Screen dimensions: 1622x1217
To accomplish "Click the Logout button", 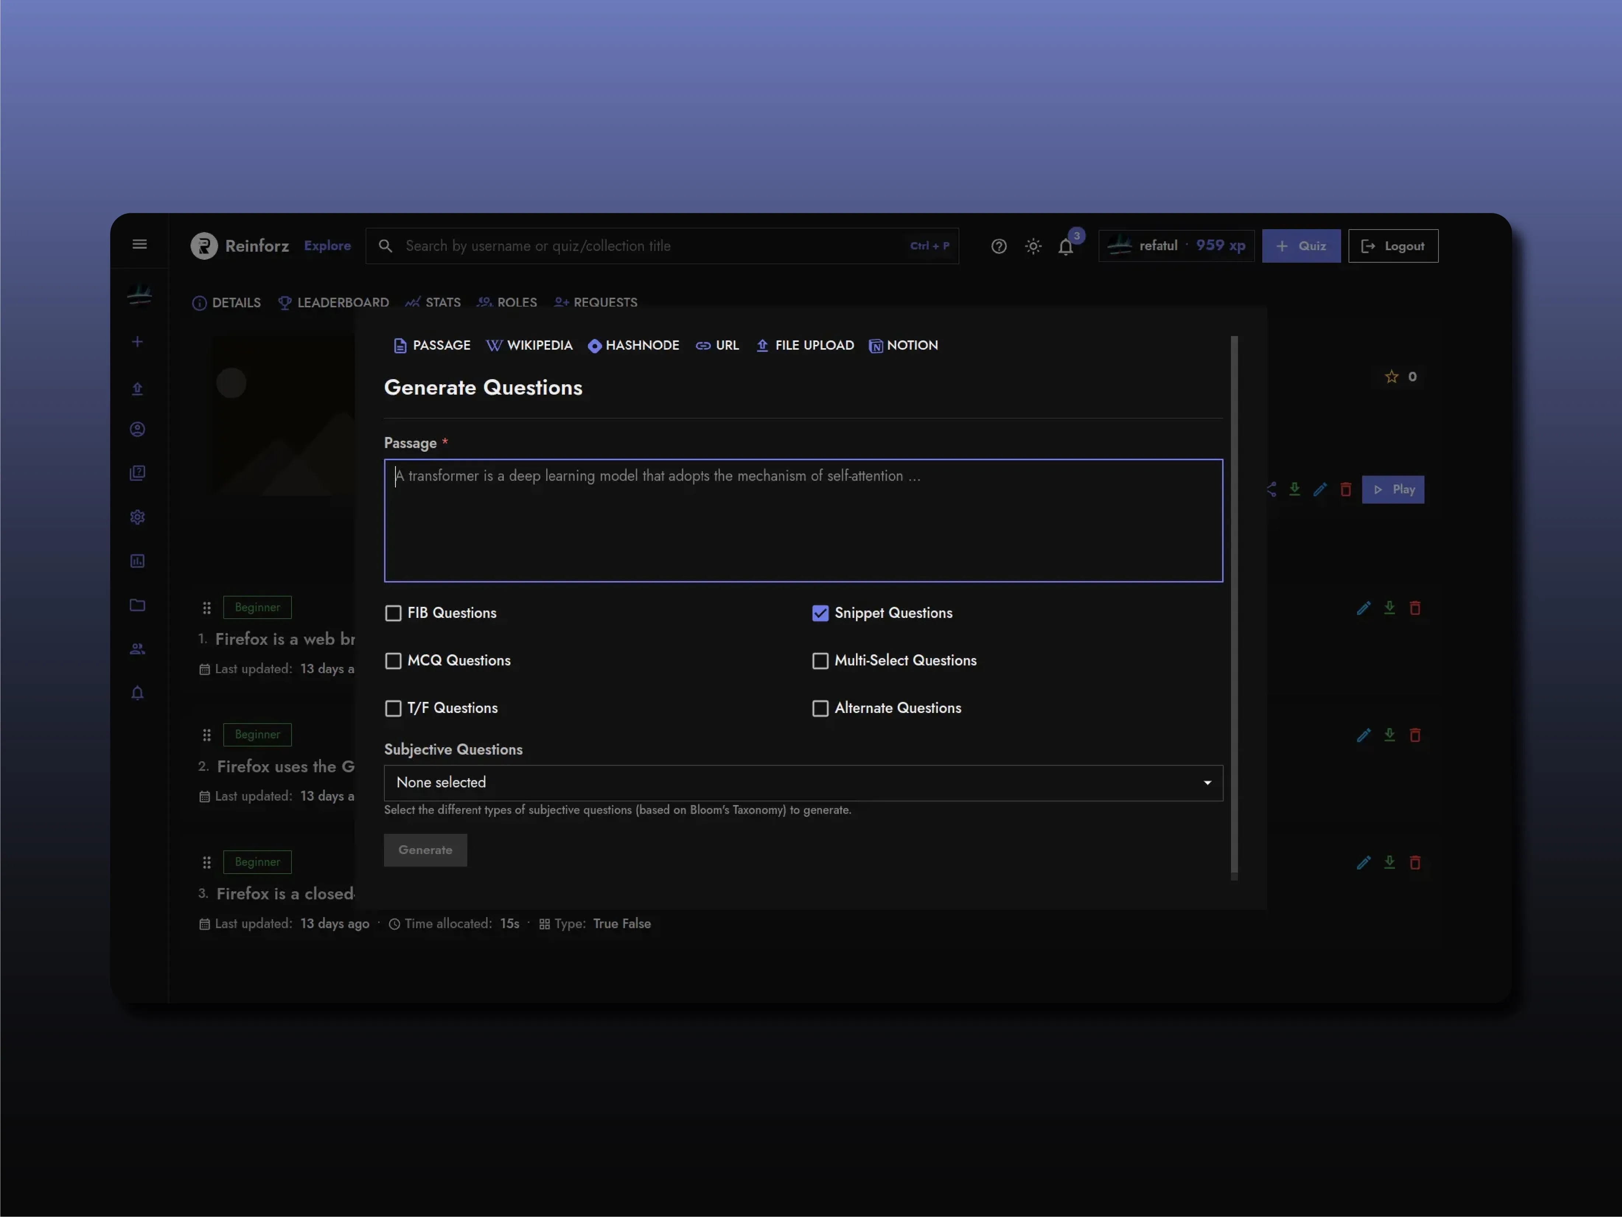I will point(1392,246).
